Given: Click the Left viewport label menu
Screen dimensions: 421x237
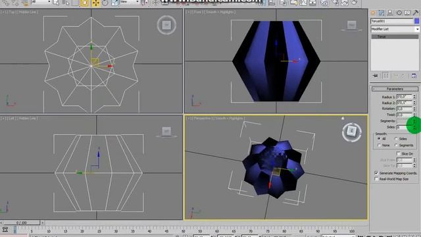Looking at the screenshot, I should (x=19, y=118).
